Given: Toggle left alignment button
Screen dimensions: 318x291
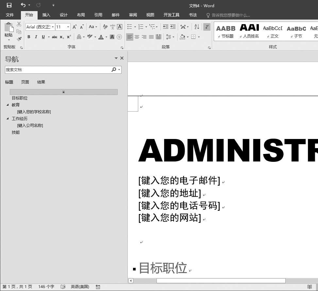Looking at the screenshot, I should [x=130, y=37].
